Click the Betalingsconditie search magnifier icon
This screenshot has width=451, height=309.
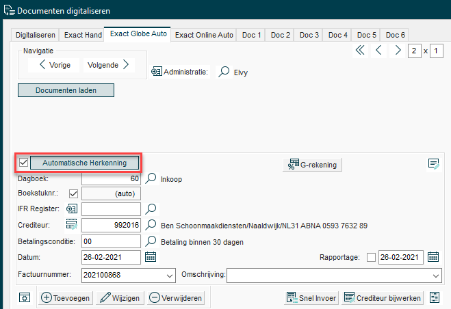click(x=151, y=241)
